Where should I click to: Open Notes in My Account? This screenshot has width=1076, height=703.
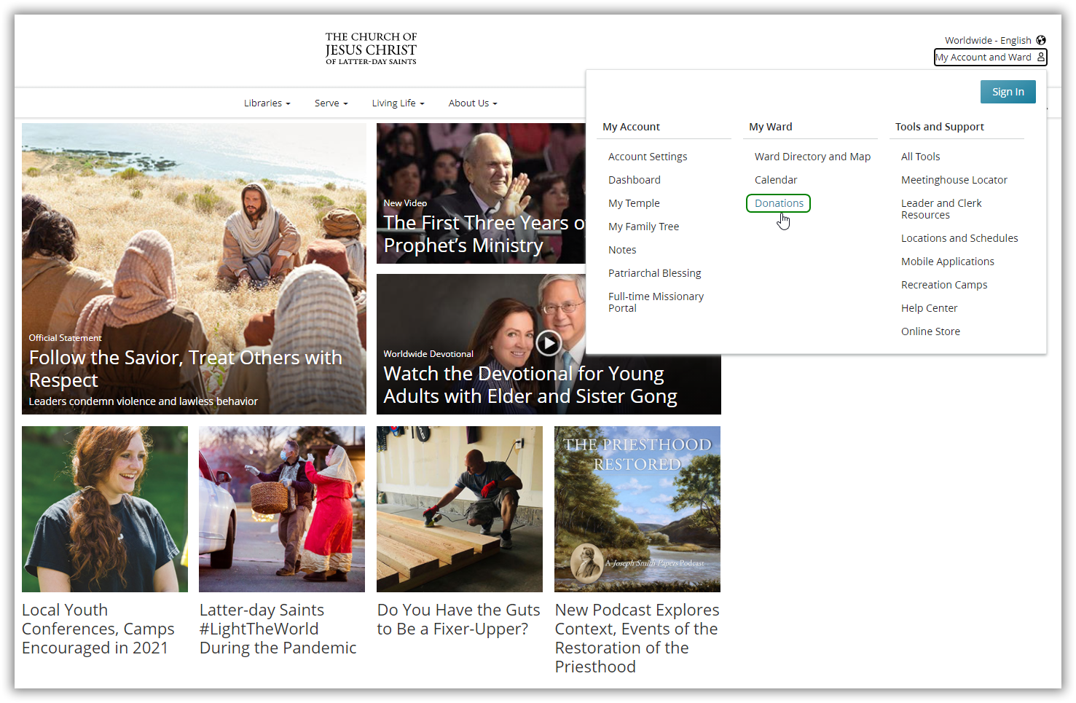pyautogui.click(x=622, y=250)
